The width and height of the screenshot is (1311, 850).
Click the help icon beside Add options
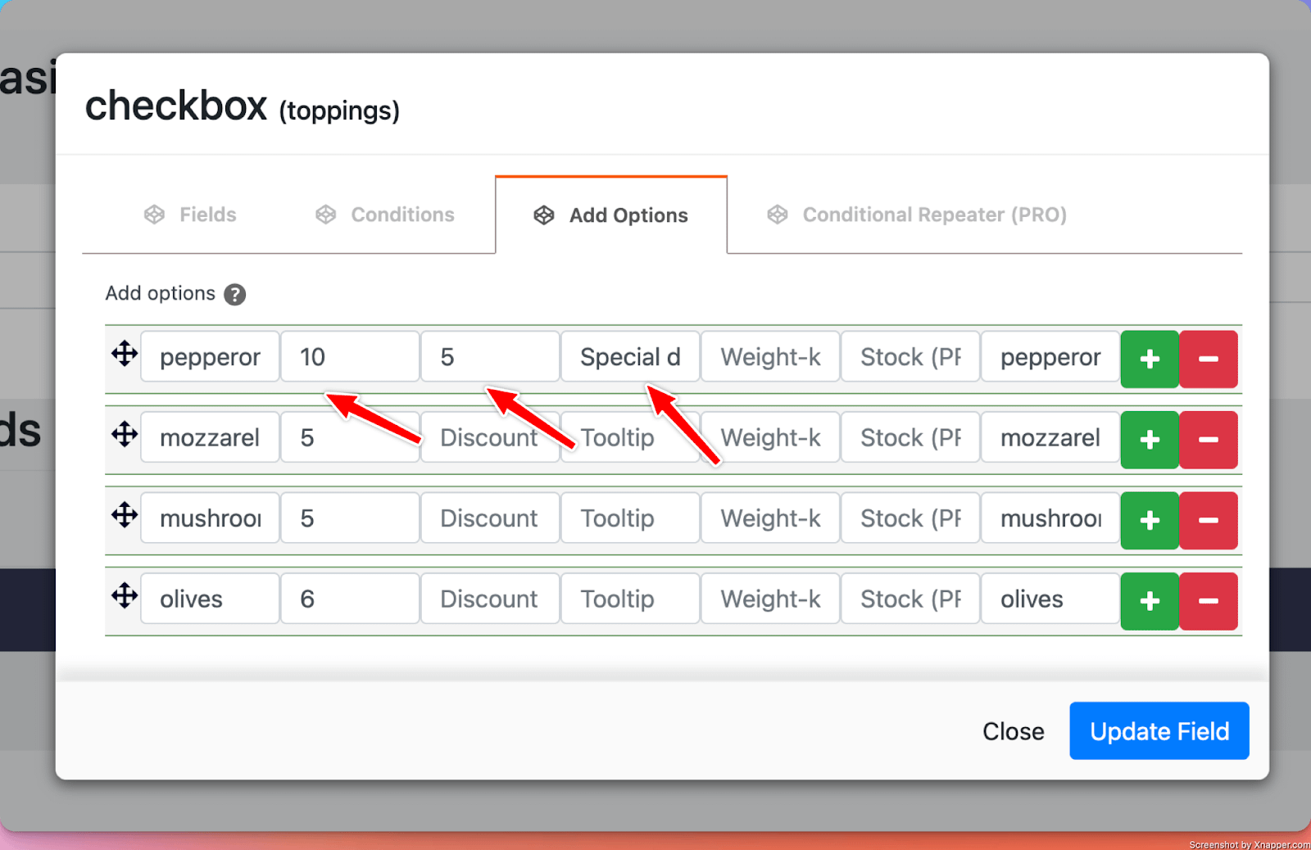point(234,294)
